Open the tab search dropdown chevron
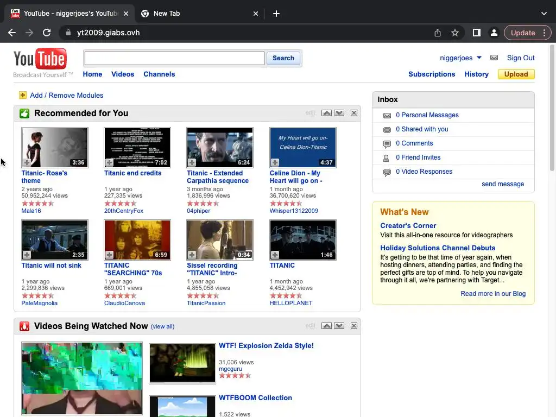This screenshot has height=417, width=556. point(544,14)
